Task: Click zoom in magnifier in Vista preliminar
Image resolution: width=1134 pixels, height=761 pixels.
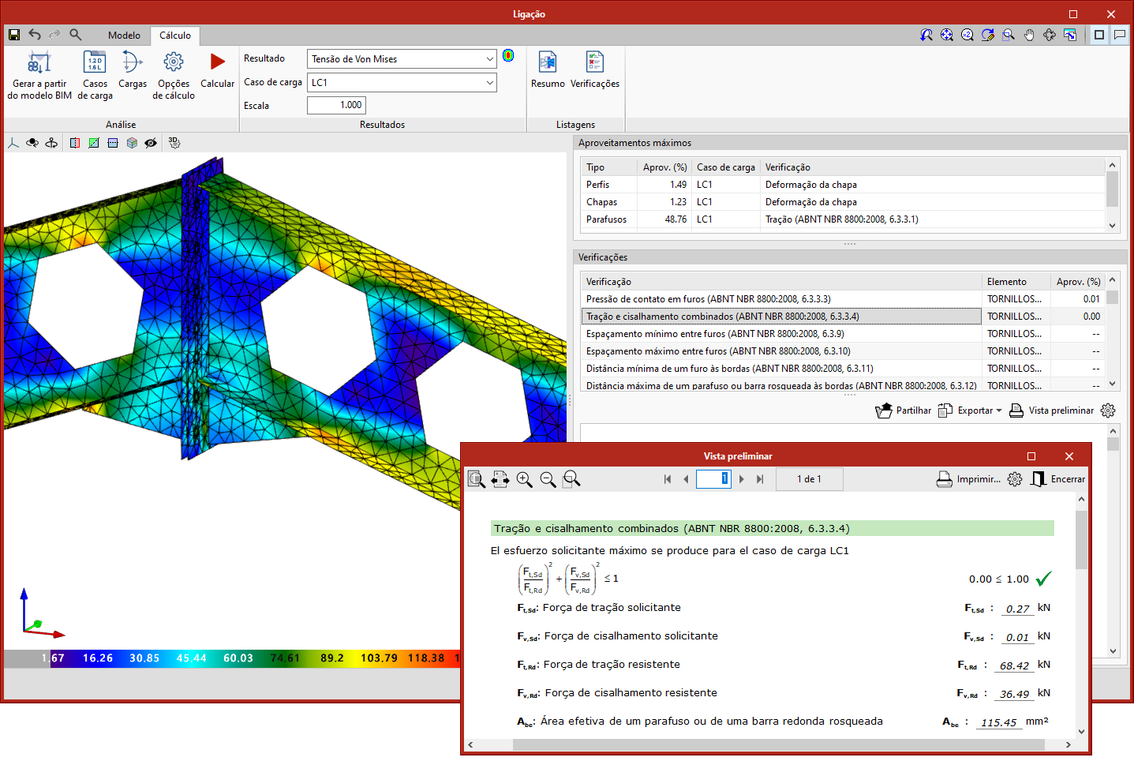Action: [524, 479]
